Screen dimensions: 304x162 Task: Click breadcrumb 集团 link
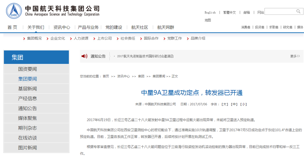pyautogui.click(x=141, y=76)
